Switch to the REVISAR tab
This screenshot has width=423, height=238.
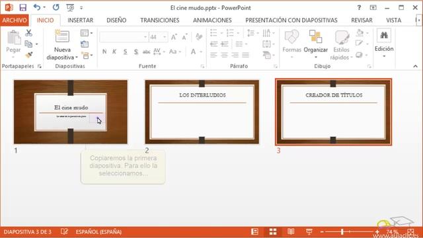click(362, 20)
